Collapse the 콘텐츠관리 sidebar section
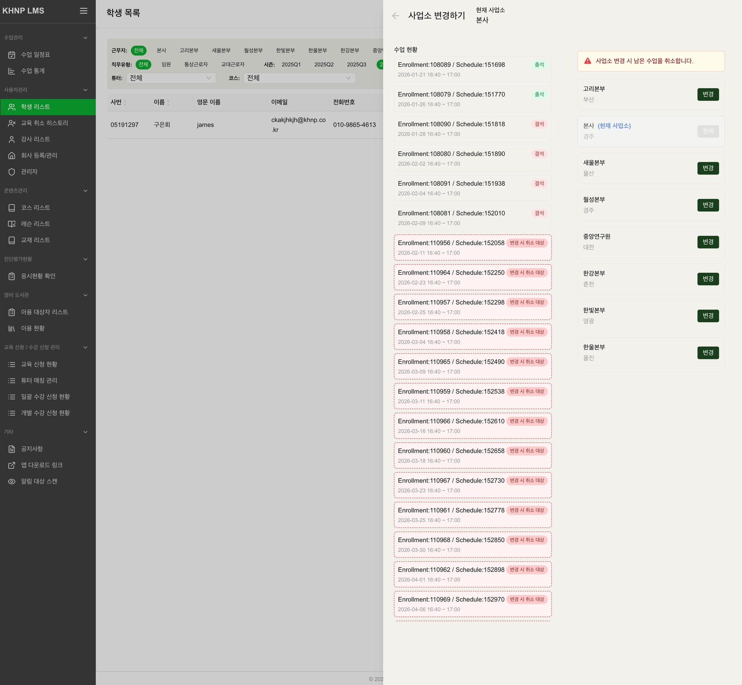 click(x=85, y=190)
